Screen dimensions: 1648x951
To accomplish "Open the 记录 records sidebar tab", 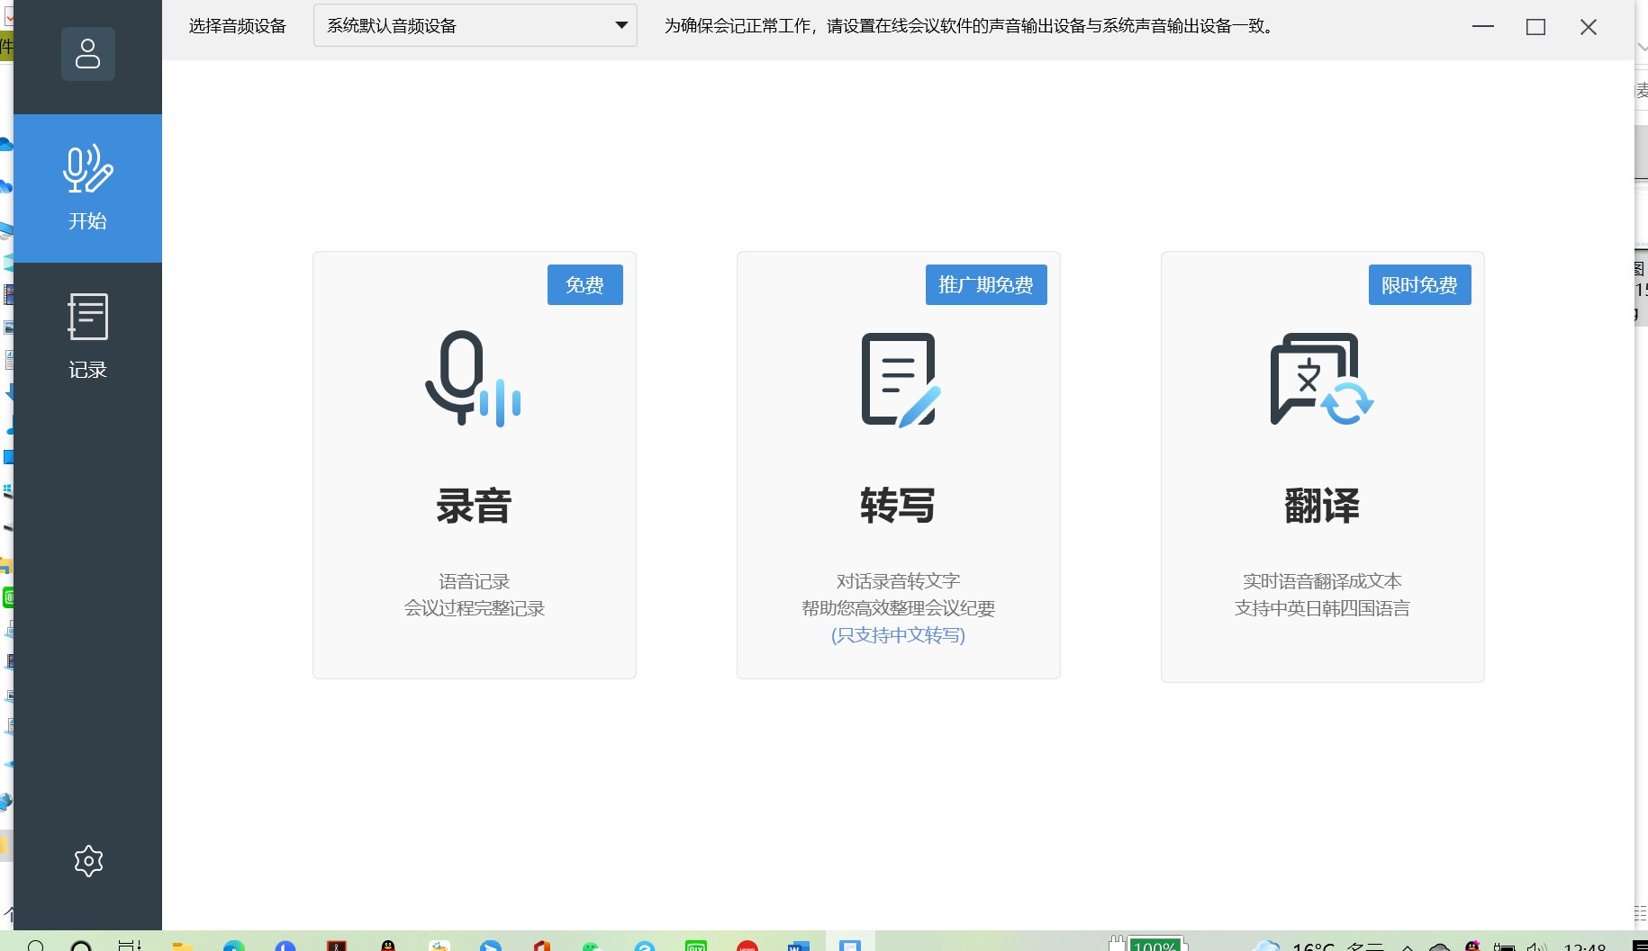I will [x=88, y=336].
